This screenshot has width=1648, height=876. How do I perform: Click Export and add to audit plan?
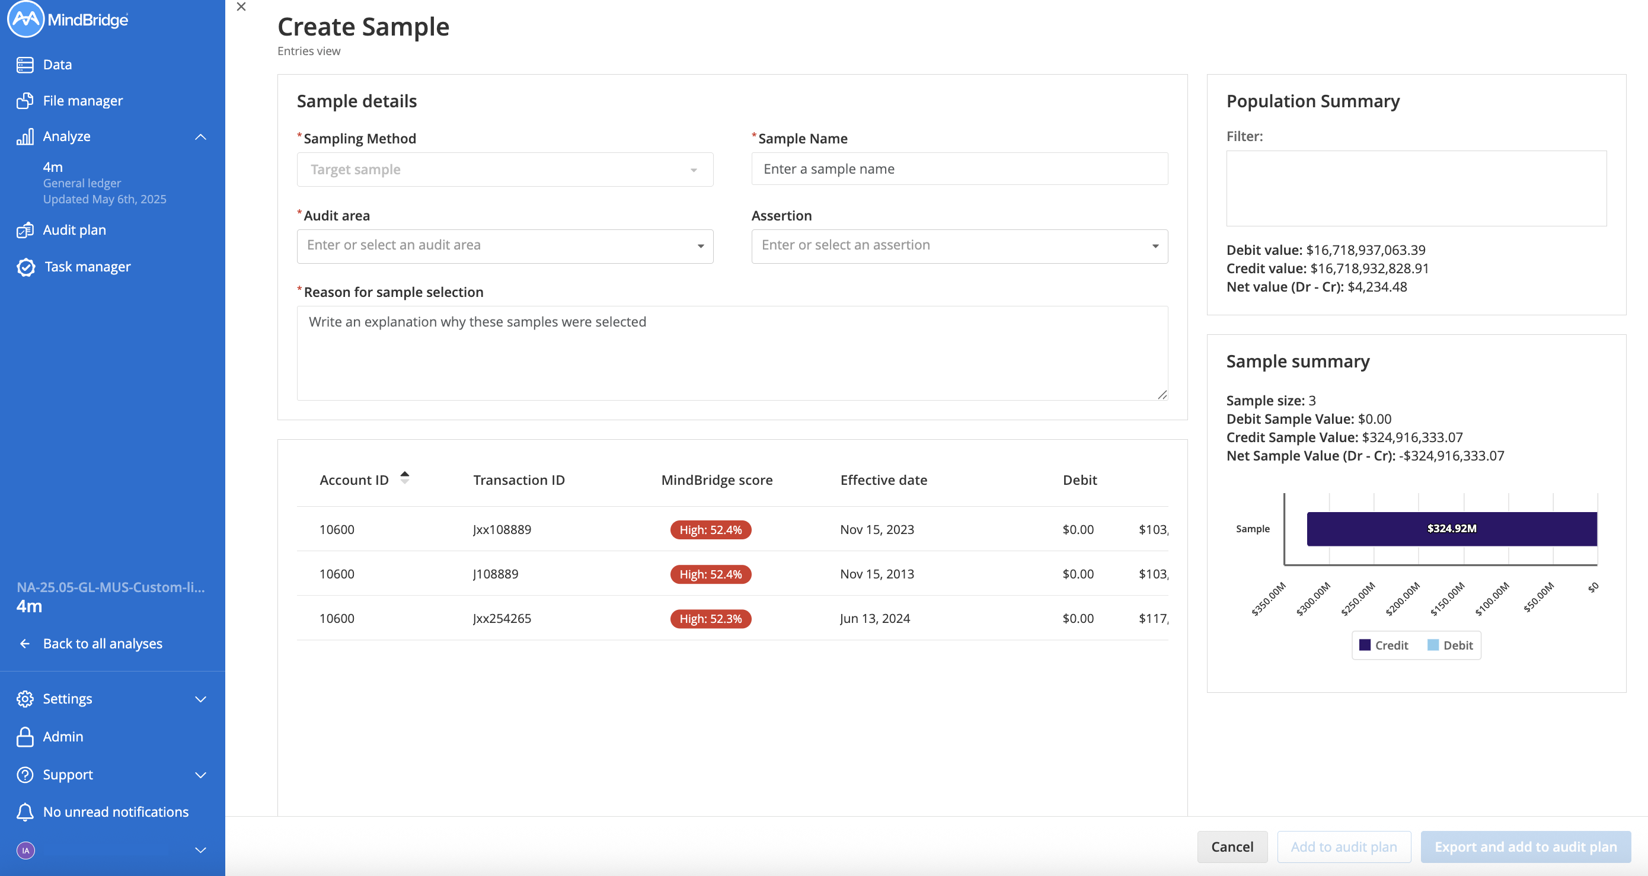tap(1525, 846)
